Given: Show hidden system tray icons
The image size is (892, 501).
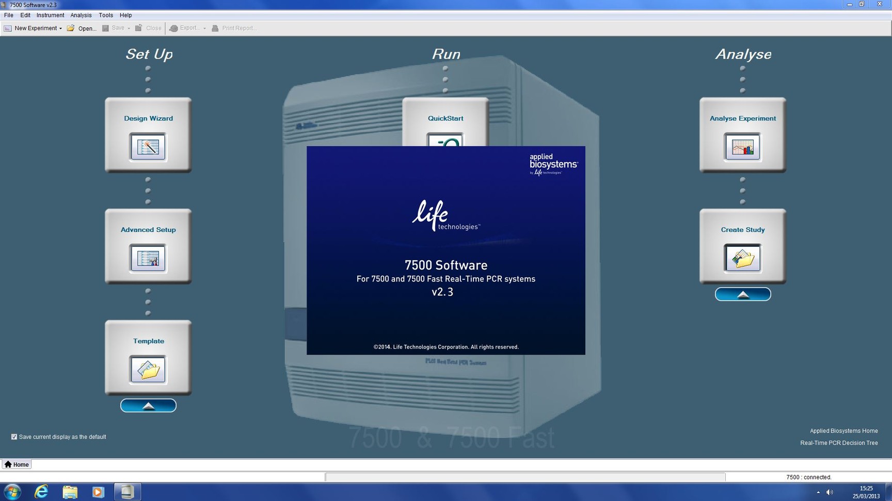Looking at the screenshot, I should coord(818,492).
